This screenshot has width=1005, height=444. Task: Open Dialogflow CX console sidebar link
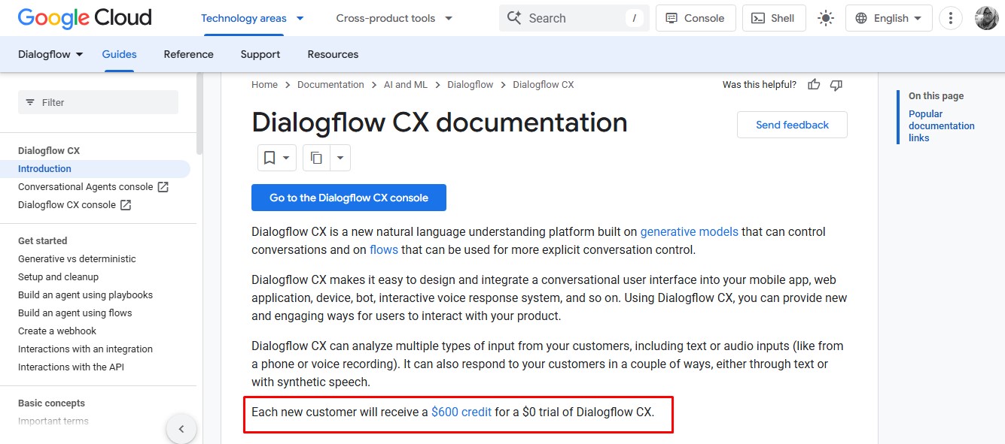(x=75, y=204)
